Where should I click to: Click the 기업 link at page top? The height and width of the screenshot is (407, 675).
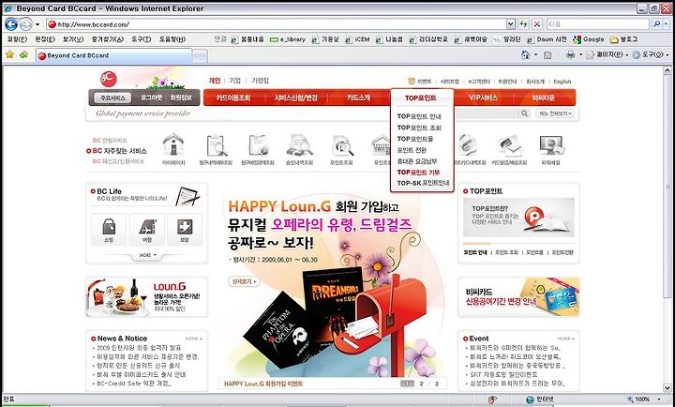[x=235, y=81]
